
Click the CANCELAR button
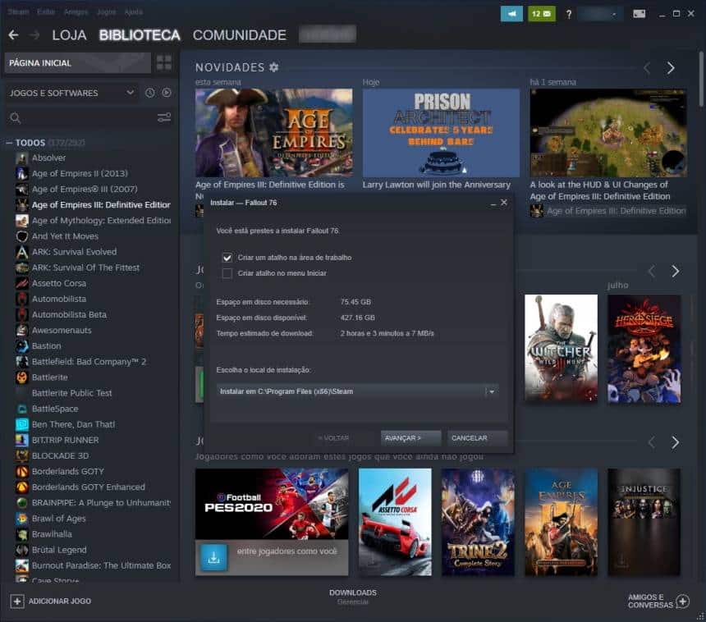(x=477, y=438)
